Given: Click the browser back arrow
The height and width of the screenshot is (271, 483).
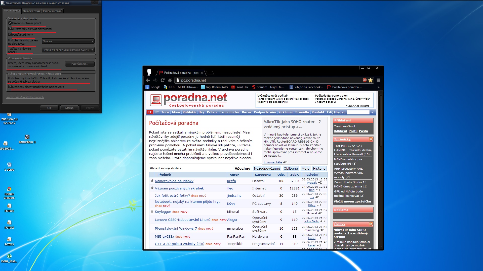Looking at the screenshot, I should (148, 80).
